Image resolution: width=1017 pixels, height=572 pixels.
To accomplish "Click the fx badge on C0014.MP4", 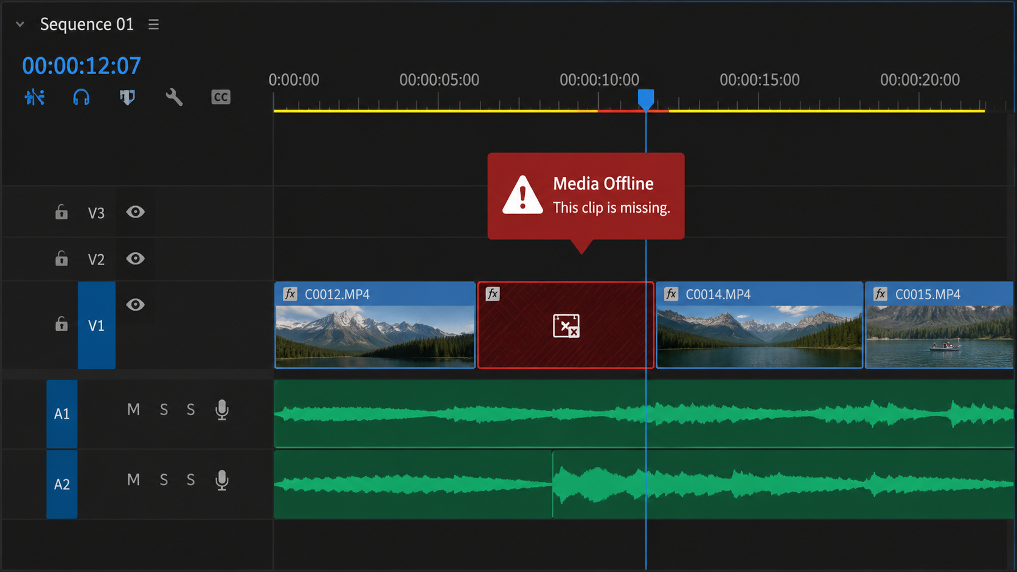I will (x=671, y=294).
